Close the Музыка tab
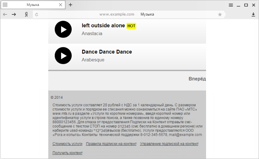 click(61, 5)
